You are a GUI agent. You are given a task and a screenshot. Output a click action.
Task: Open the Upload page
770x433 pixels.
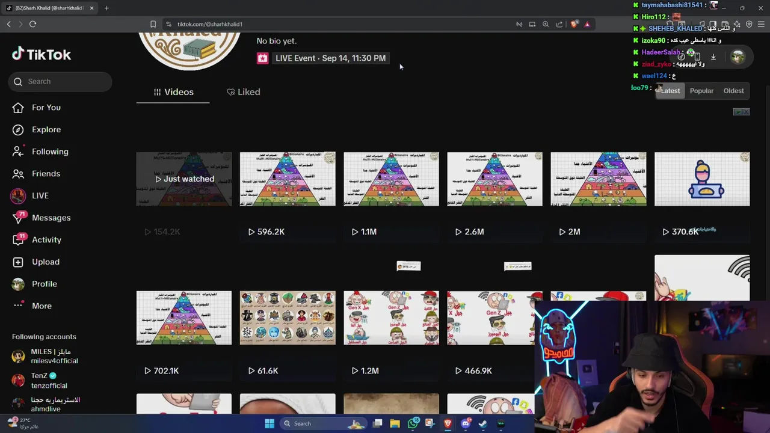tap(36, 262)
